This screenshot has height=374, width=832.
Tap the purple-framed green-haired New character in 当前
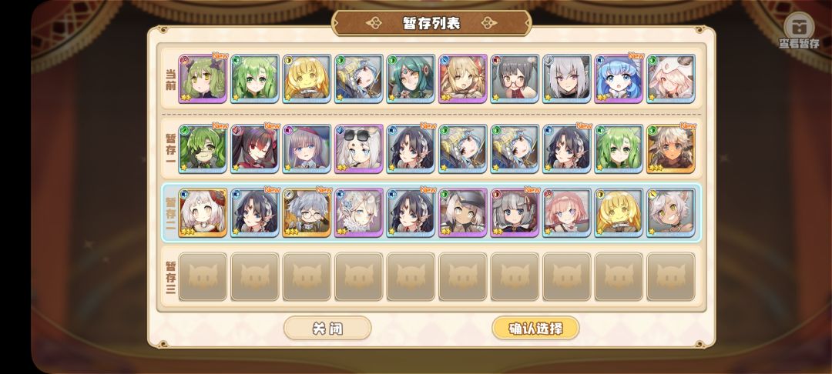(203, 78)
